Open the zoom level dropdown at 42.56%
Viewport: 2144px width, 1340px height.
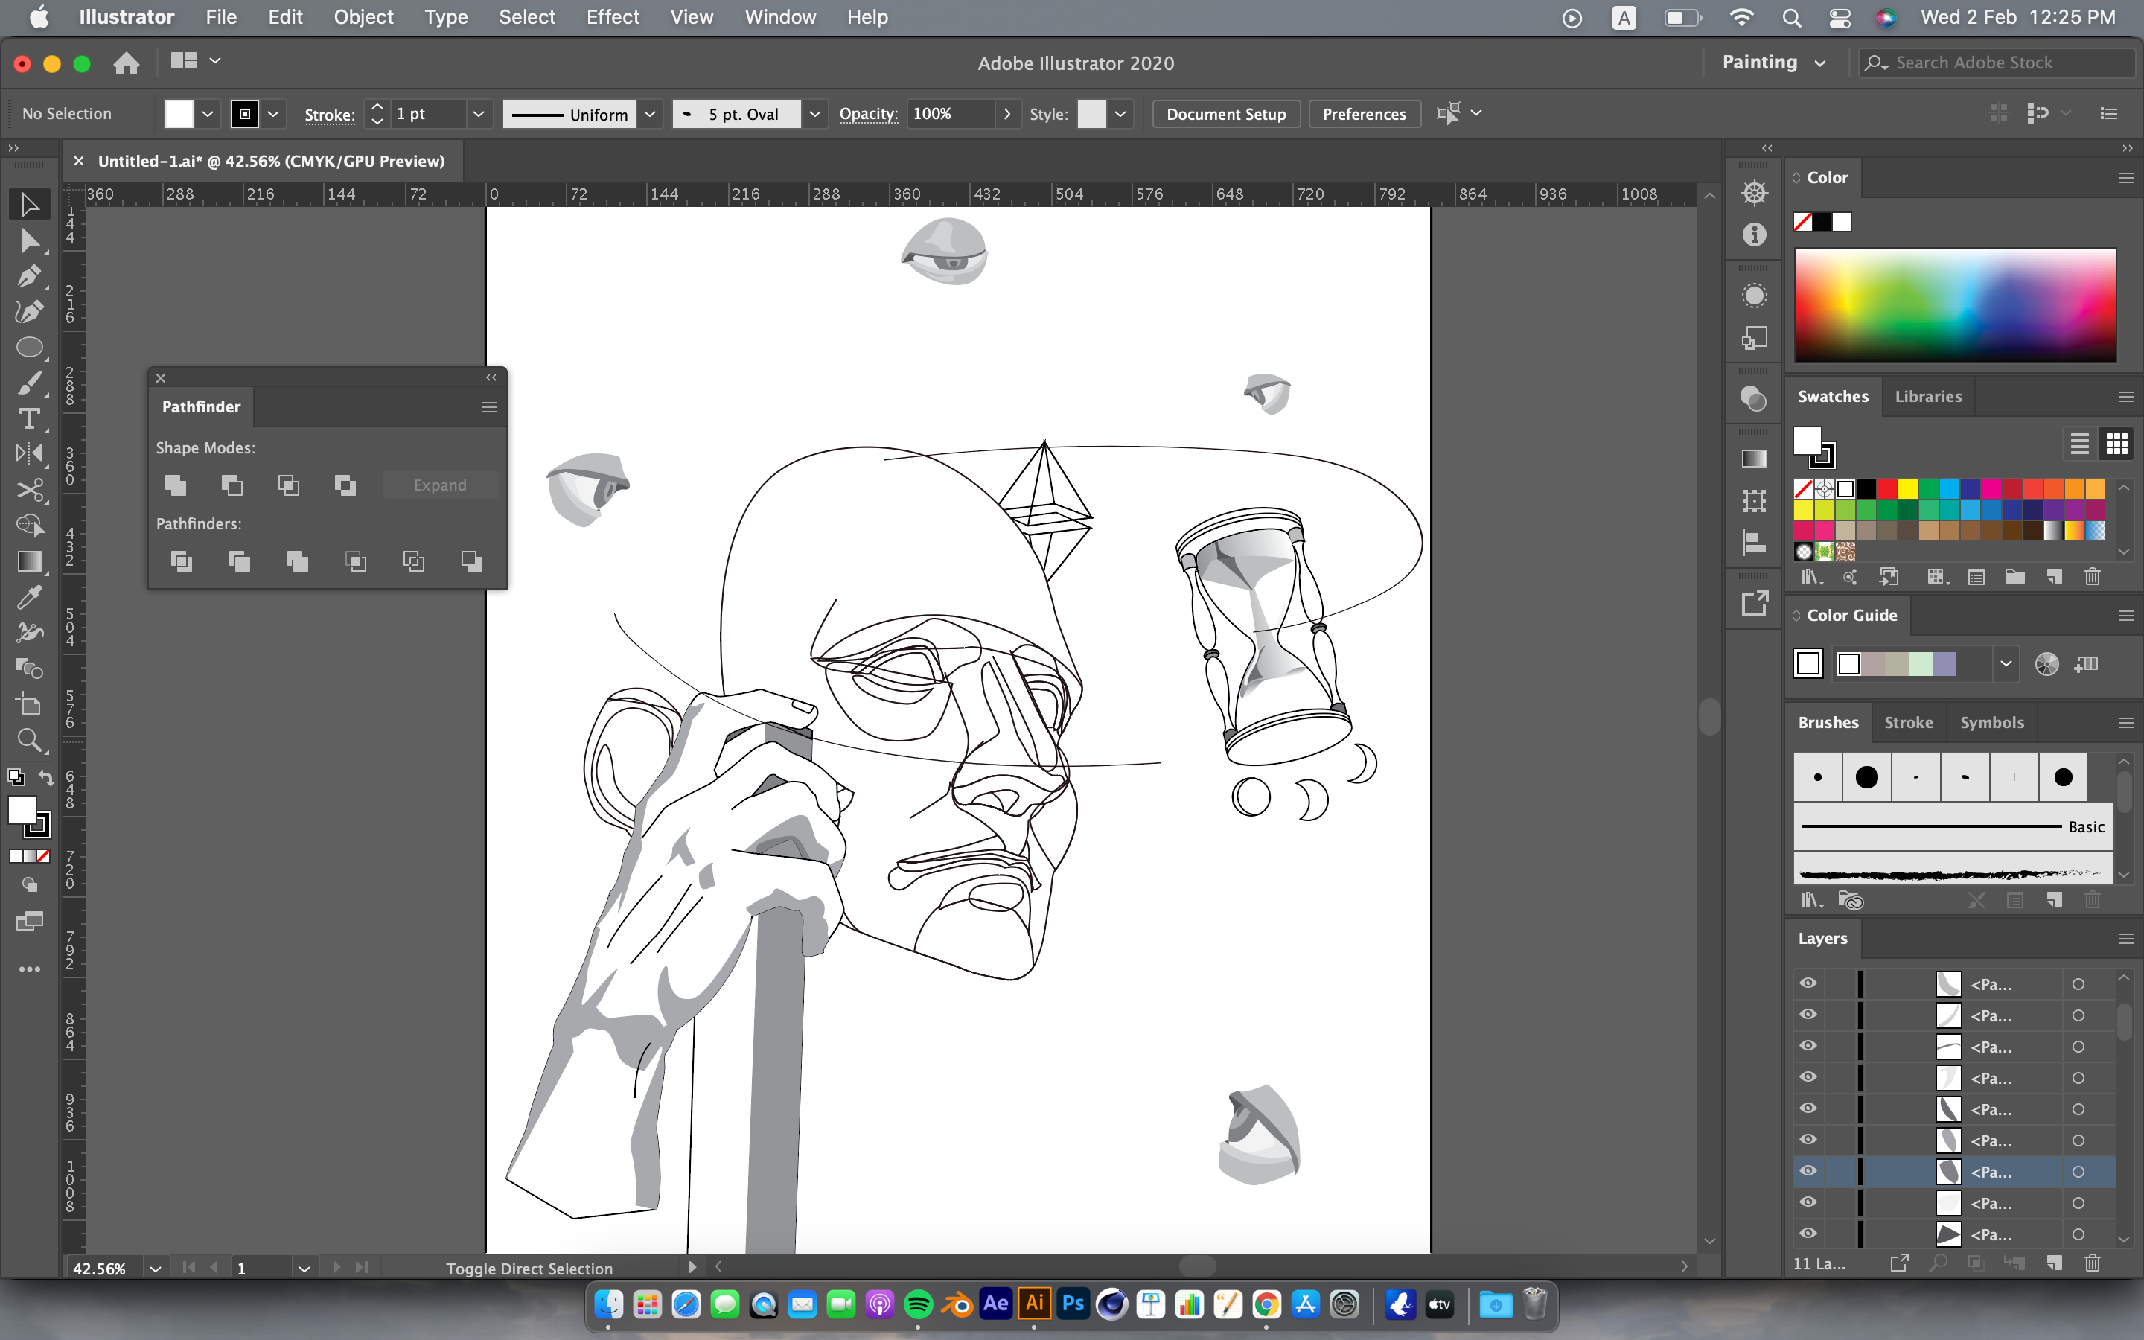(155, 1269)
